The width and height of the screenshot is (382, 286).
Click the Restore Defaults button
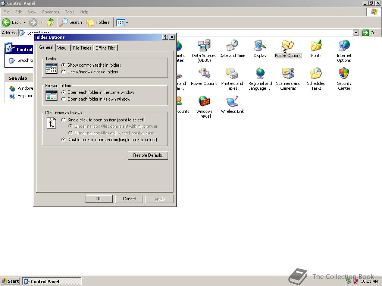[x=148, y=155]
